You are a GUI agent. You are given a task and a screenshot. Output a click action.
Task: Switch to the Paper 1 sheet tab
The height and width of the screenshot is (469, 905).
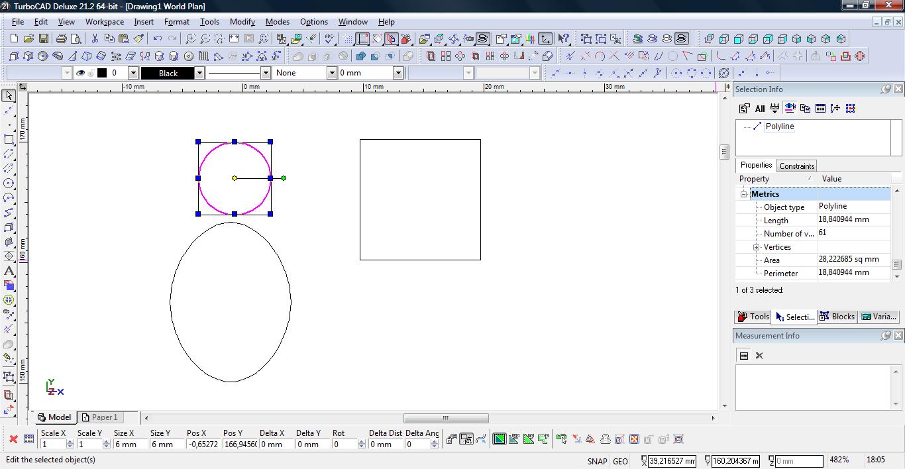click(x=100, y=417)
